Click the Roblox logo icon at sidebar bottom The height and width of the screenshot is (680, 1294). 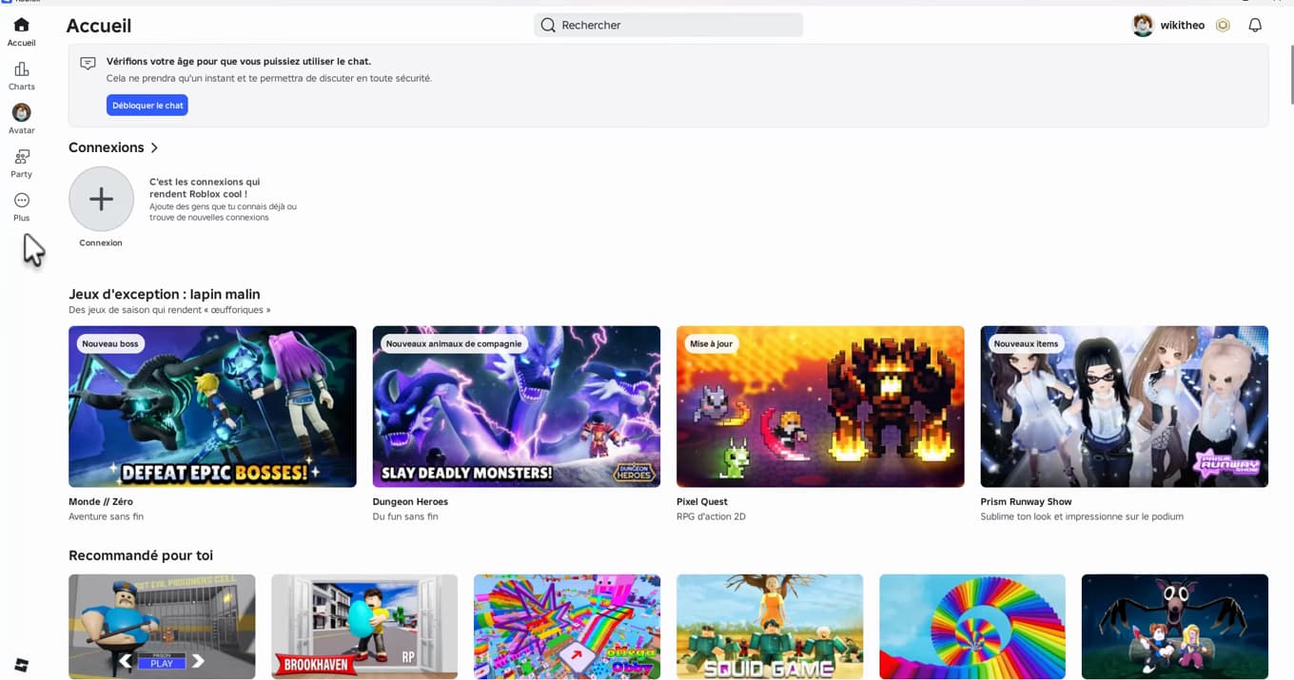(21, 665)
